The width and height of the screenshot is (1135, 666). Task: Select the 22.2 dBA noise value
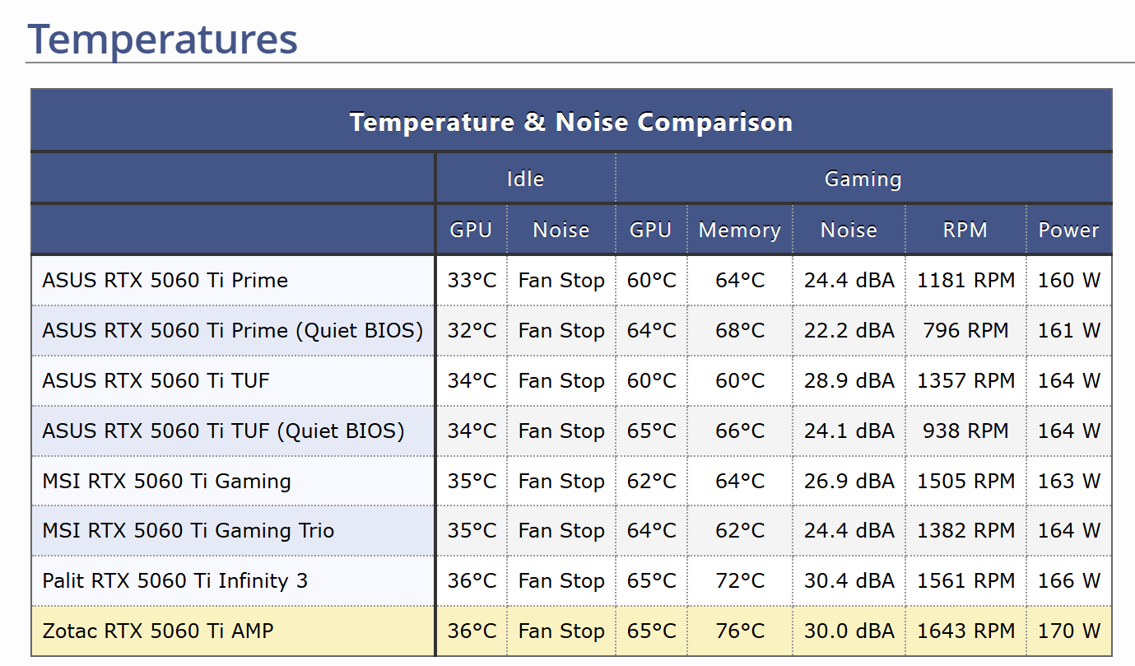[849, 330]
